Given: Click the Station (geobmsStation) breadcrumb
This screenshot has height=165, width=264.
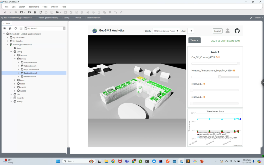Looking at the screenshot, I should click(x=48, y=18).
